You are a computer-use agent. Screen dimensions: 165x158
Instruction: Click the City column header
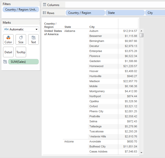(92, 27)
